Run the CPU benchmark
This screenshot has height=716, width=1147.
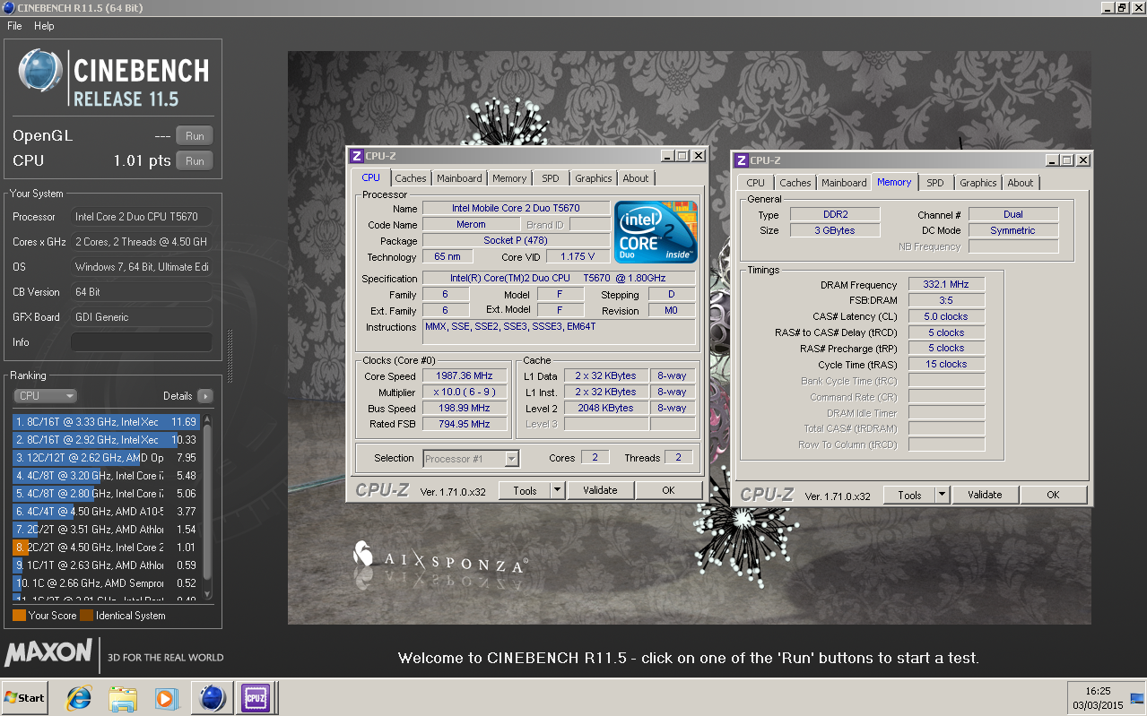(x=195, y=161)
